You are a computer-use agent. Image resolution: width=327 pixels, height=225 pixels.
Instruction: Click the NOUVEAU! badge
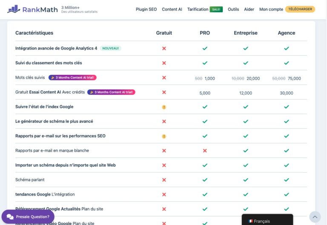[x=111, y=48]
